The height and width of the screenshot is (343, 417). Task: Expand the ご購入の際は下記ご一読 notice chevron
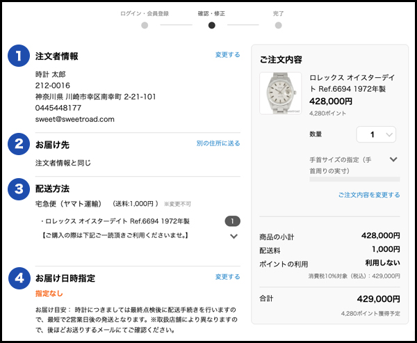(x=234, y=237)
